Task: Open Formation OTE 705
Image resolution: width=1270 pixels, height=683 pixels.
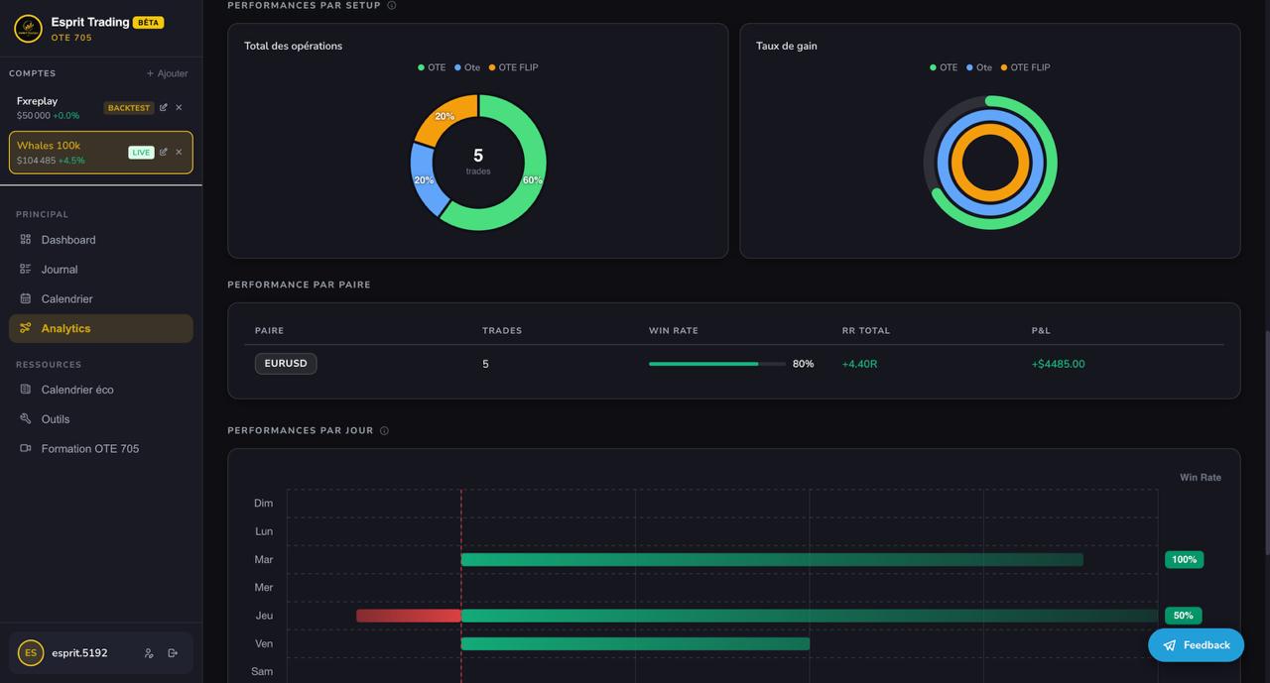Action: tap(101, 449)
